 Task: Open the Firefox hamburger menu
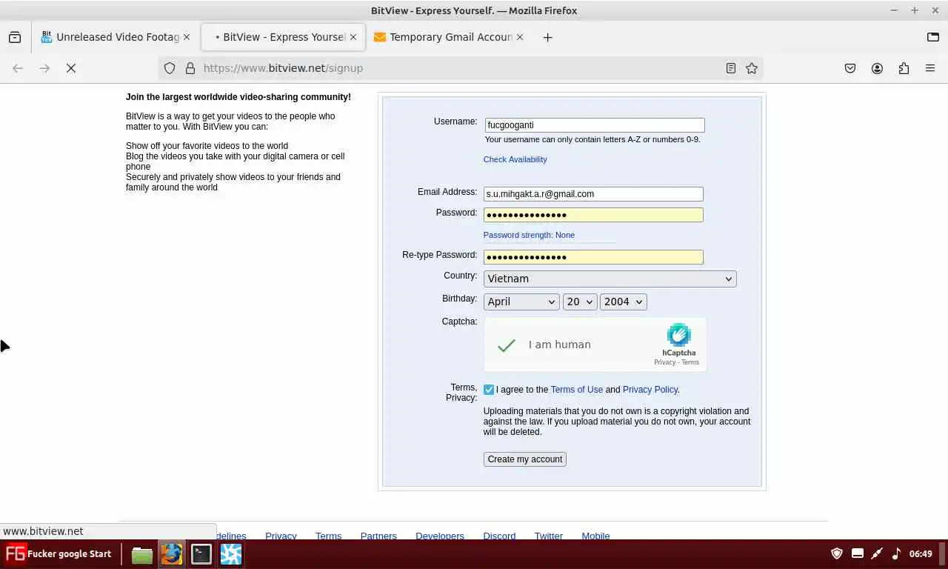(x=930, y=68)
